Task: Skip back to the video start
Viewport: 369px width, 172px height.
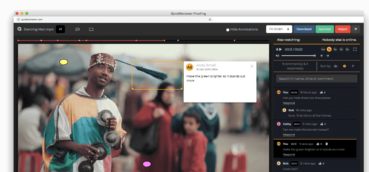Action: [277, 49]
